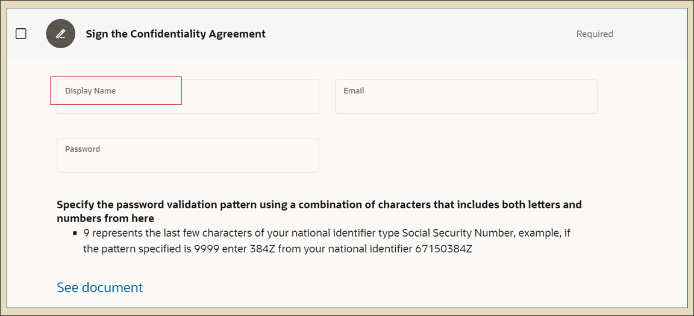Click the Social Security Number bullet text
The width and height of the screenshot is (694, 316).
pos(325,232)
